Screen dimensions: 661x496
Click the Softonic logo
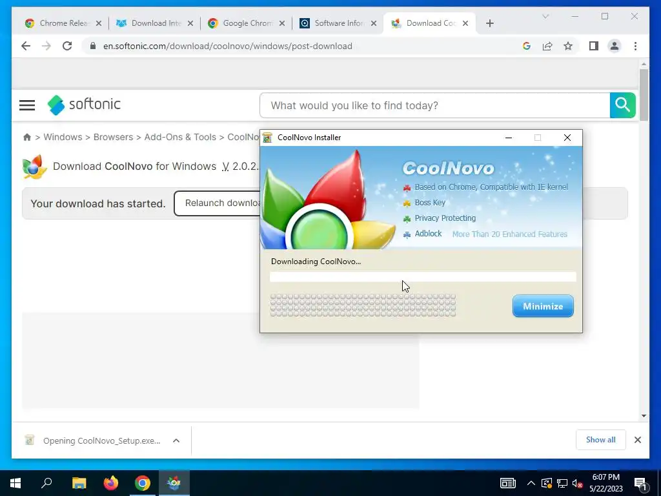click(84, 105)
